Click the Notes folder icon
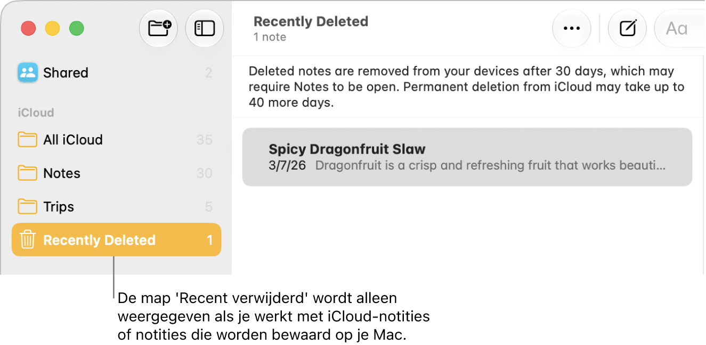The image size is (706, 345). pyautogui.click(x=27, y=173)
